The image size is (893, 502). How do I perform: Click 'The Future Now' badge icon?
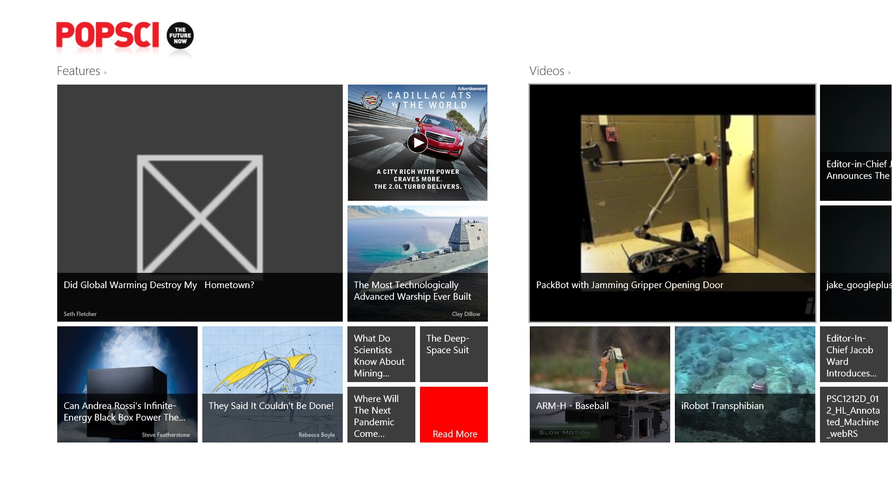point(182,36)
